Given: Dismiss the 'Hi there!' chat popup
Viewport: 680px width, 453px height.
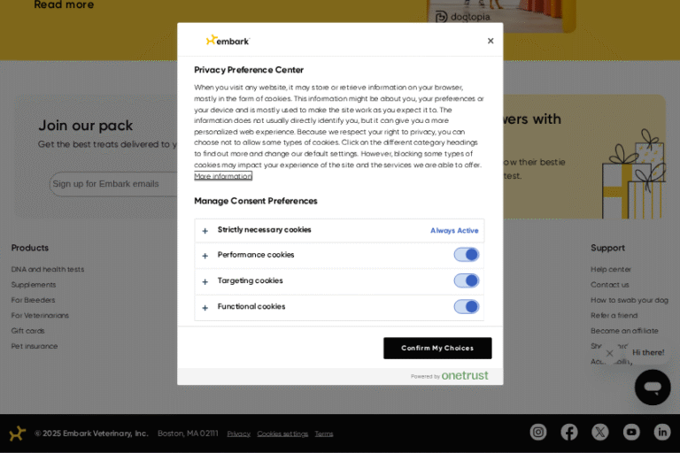Looking at the screenshot, I should [609, 353].
